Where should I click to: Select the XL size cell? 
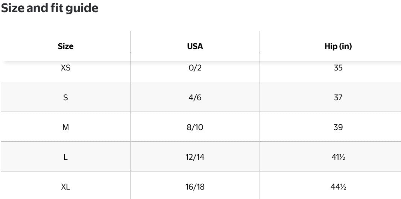pos(65,187)
